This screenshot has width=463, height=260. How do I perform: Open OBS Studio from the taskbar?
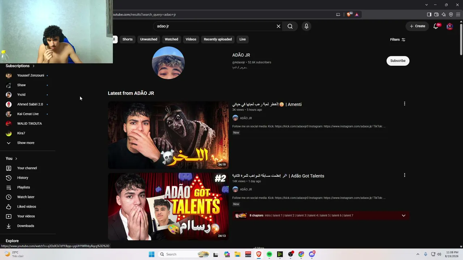click(x=290, y=254)
